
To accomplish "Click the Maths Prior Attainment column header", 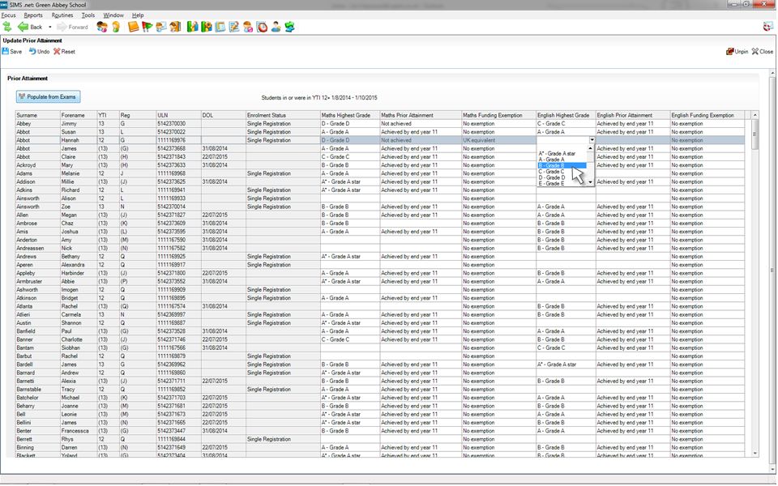I will click(421, 115).
